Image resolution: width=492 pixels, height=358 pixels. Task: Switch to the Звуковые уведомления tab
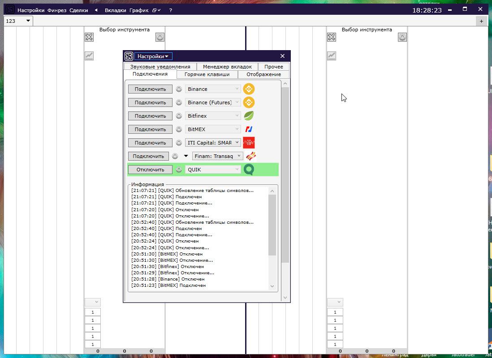point(160,67)
